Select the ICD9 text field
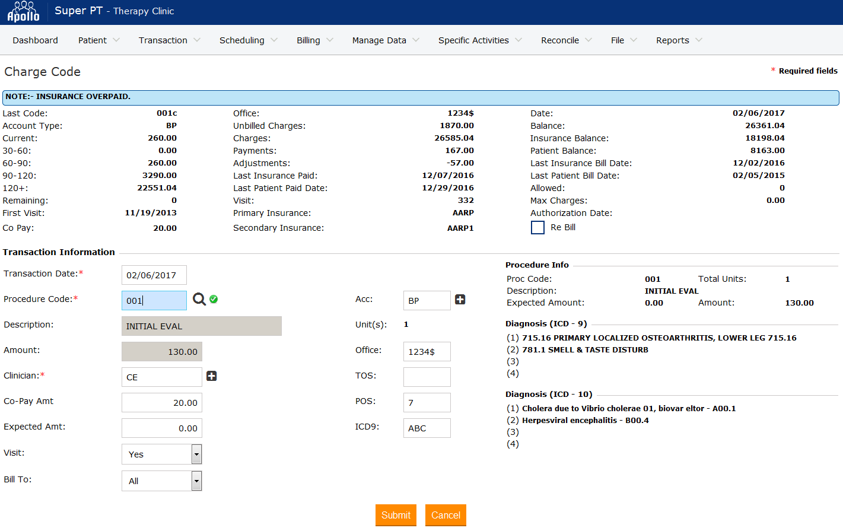Screen dimensions: 843x531 (x=427, y=428)
